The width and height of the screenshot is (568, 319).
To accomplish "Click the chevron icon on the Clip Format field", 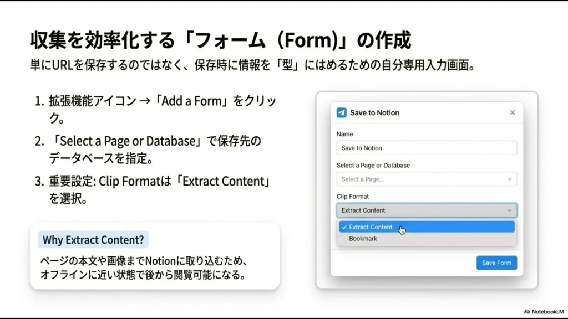I will [509, 210].
